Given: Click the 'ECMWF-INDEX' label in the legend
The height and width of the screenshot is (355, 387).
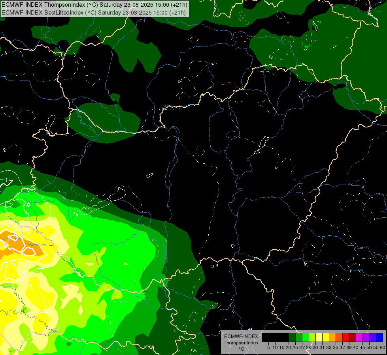Looking at the screenshot, I should click(x=241, y=336).
